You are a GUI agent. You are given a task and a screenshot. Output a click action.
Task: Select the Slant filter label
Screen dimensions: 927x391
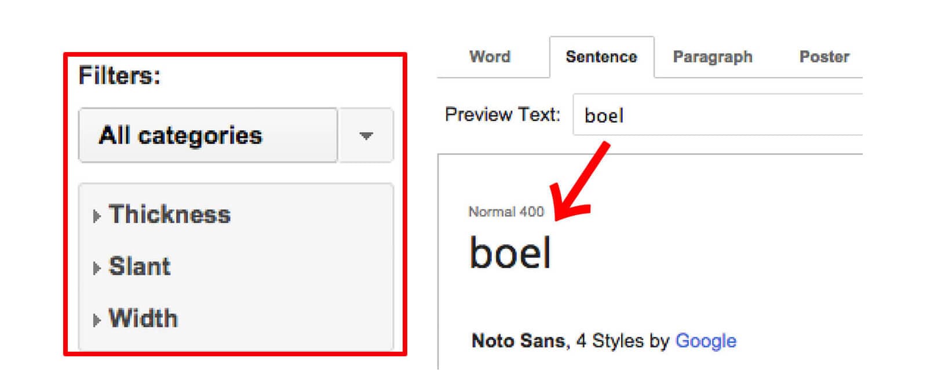coord(140,267)
